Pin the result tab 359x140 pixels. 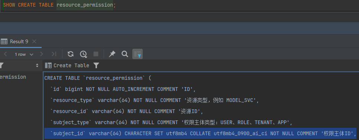[x=112, y=54]
